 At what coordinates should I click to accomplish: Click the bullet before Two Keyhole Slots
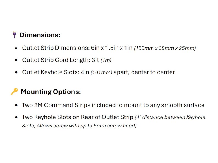[x=16, y=117]
